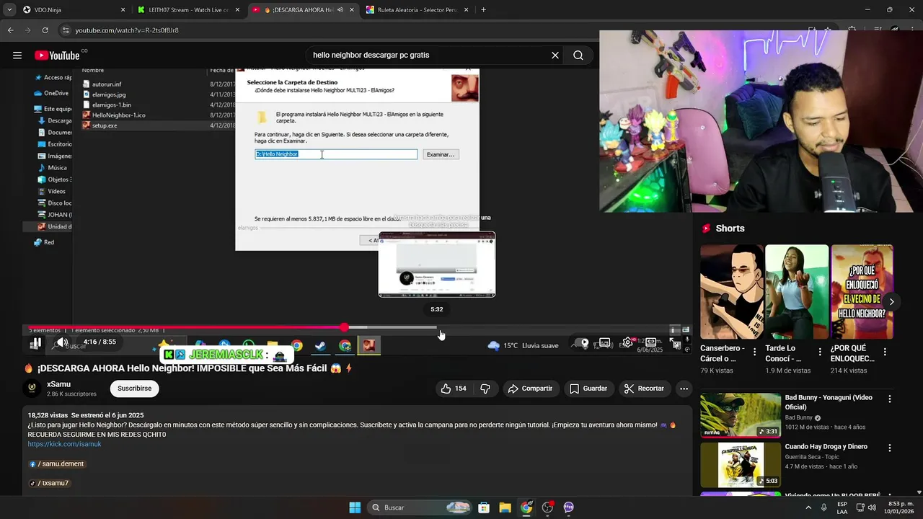Mute the video player volume

coord(63,342)
